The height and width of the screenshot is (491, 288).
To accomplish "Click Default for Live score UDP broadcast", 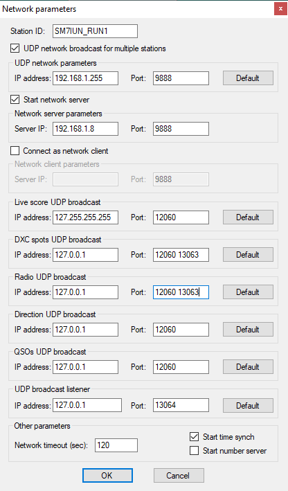I will click(x=248, y=217).
